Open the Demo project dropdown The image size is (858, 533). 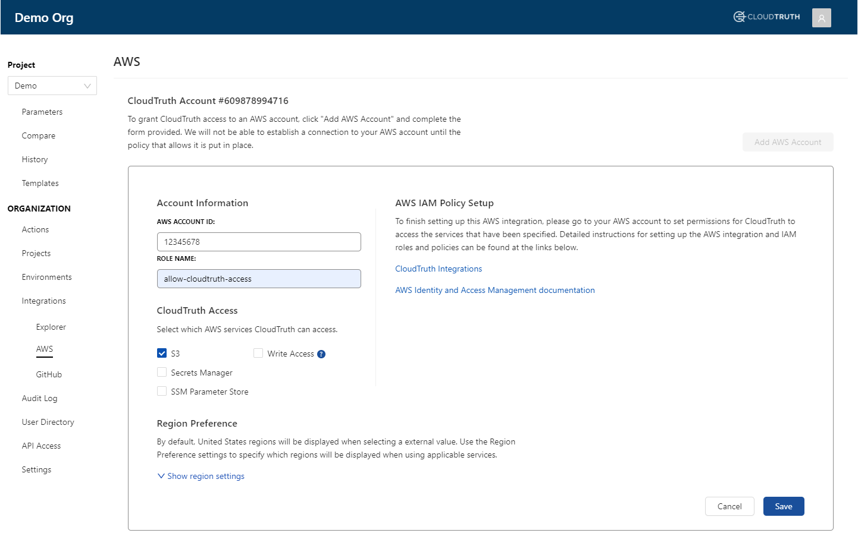coord(52,86)
